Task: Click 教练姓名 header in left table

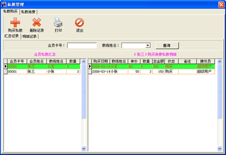Action: (56, 61)
